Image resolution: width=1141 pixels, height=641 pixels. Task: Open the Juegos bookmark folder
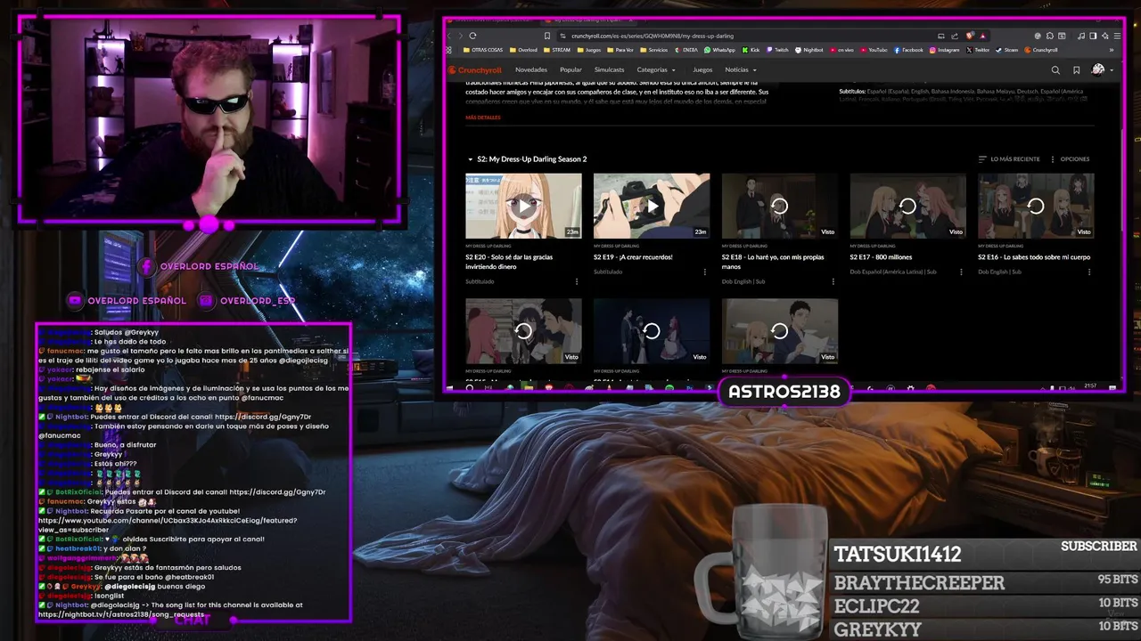[589, 50]
